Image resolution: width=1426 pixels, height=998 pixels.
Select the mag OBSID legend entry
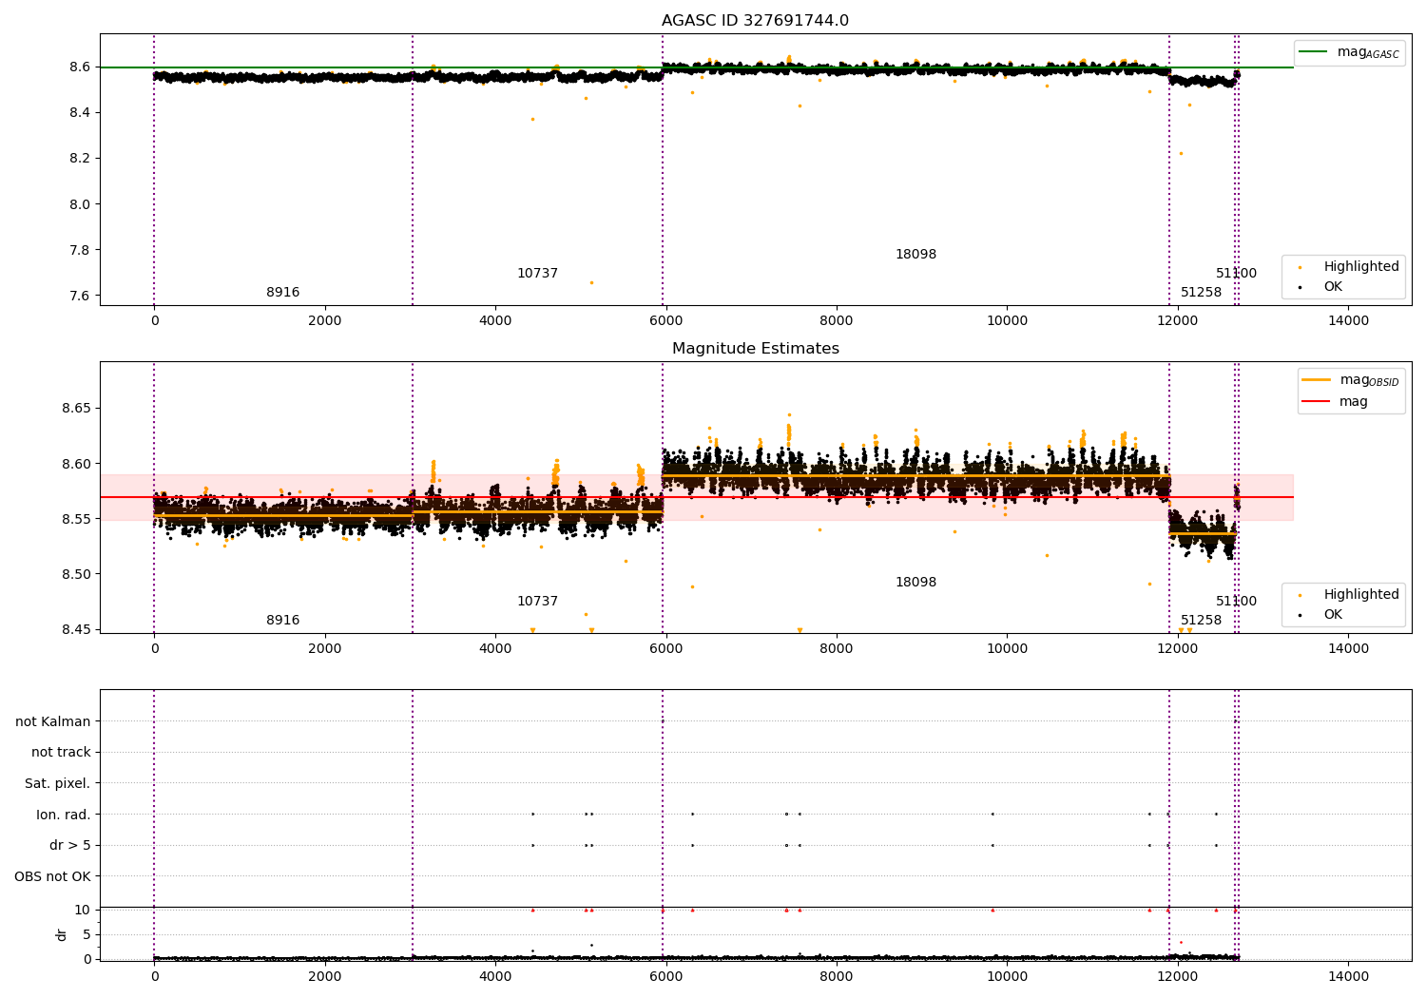1351,380
